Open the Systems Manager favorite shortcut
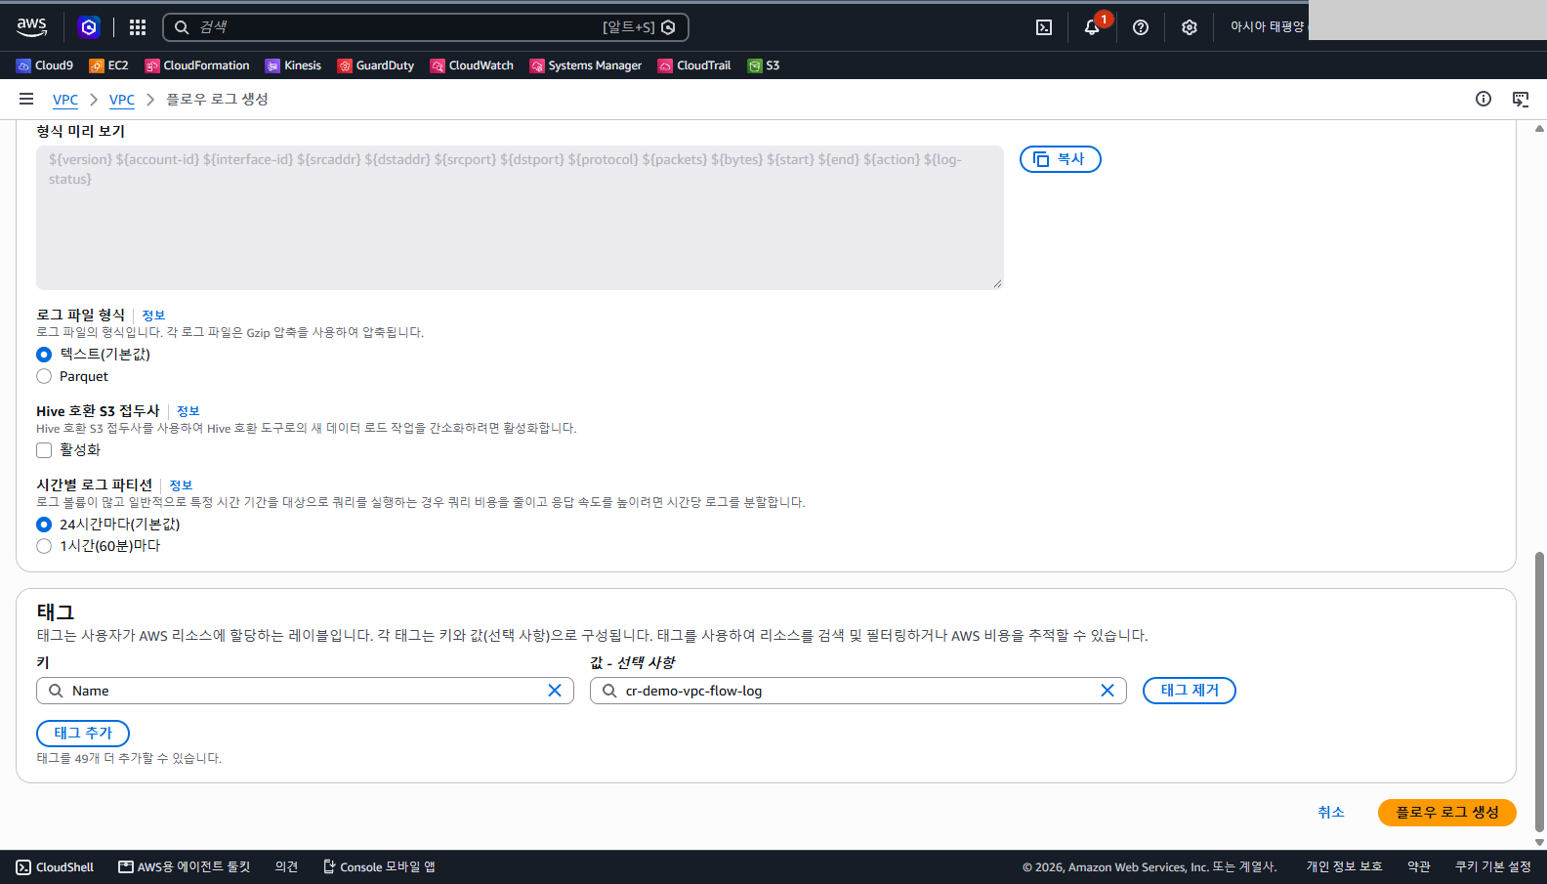 [586, 65]
